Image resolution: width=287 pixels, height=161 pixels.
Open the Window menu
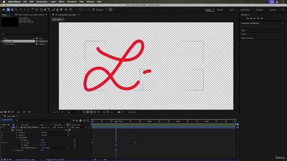(90, 2)
